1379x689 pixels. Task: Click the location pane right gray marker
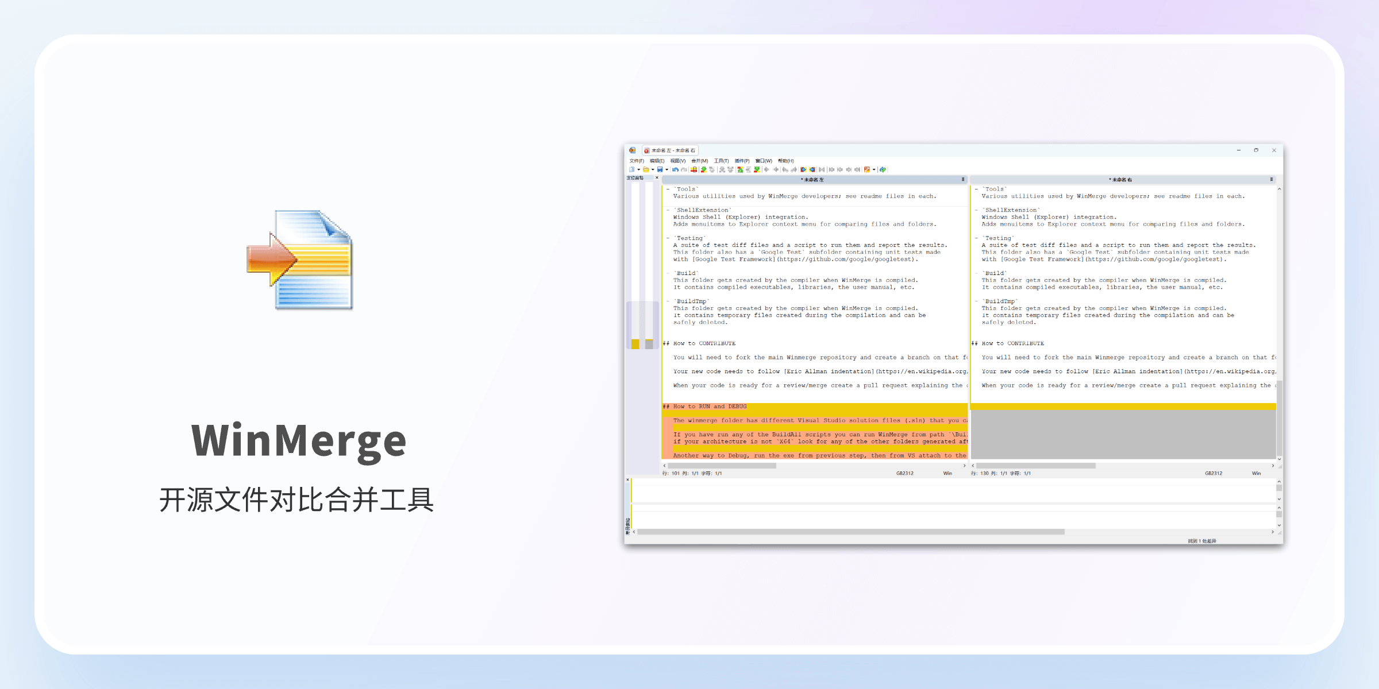point(649,344)
